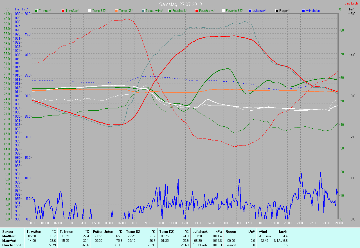Click the white Temp SZ legend square
Viewport: 360px width, 248px height.
coord(90,11)
